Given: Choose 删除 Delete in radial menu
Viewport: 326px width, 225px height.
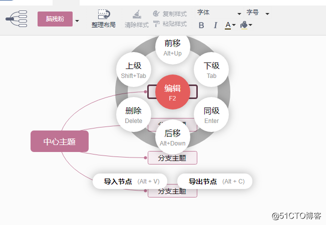Looking at the screenshot, I should pyautogui.click(x=134, y=114).
